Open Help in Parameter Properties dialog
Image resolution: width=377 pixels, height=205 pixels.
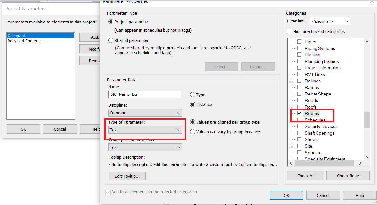click(x=360, y=195)
